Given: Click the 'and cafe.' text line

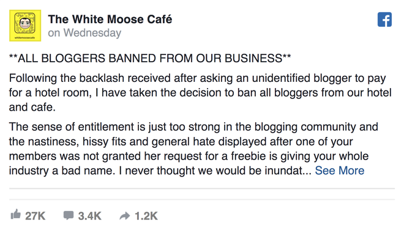Looking at the screenshot, I should click(32, 108).
